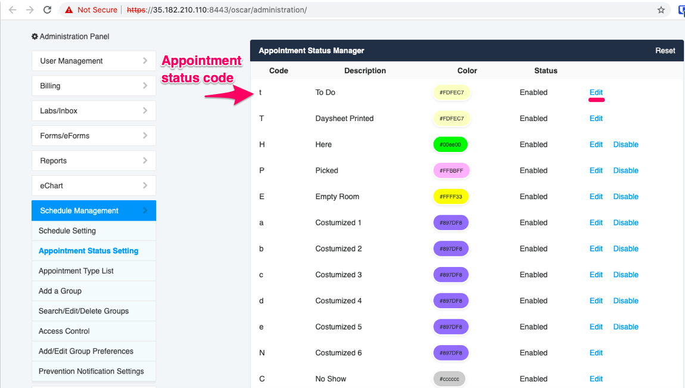Click the Administration Panel heading text

click(x=74, y=37)
